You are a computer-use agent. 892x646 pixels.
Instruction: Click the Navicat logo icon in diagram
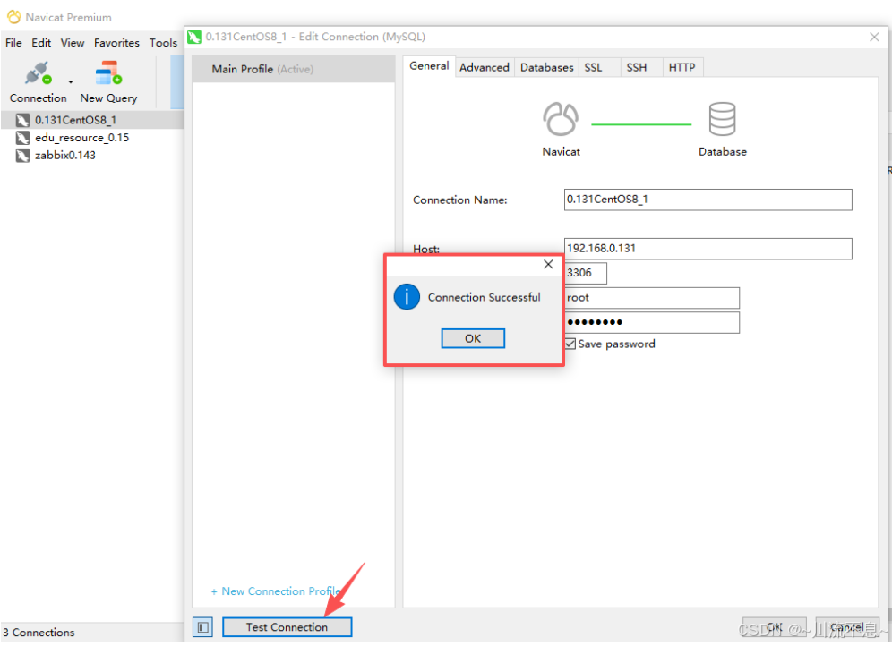(x=561, y=119)
